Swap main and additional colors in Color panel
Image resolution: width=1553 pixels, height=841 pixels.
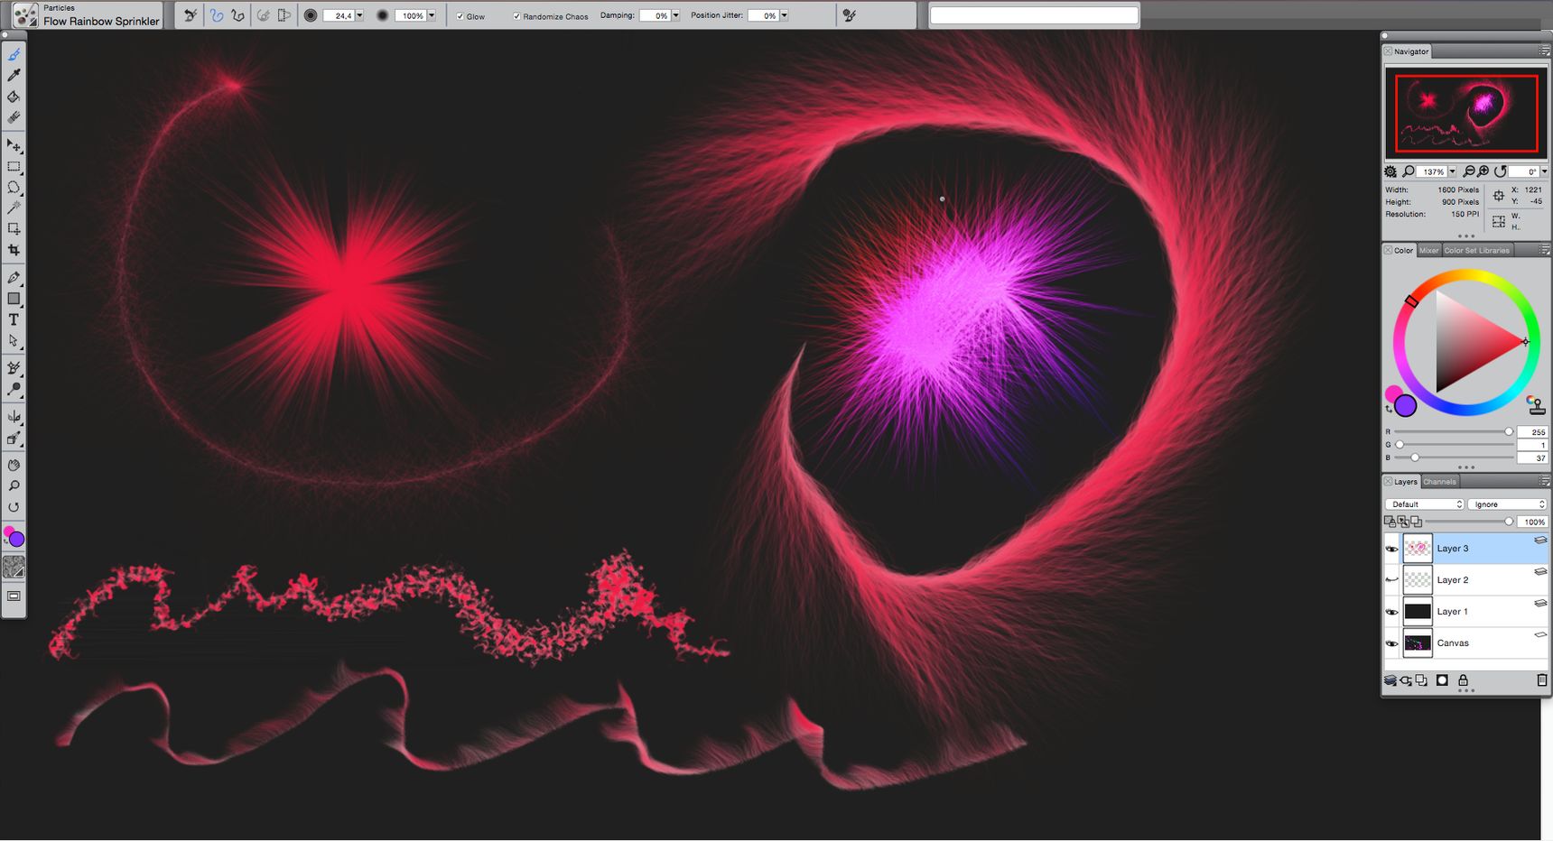[1389, 409]
